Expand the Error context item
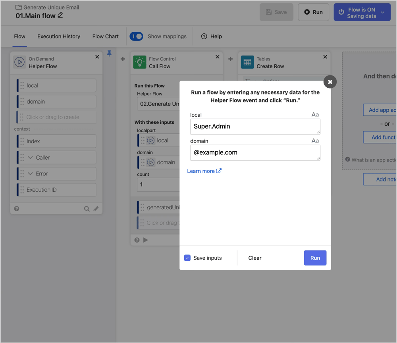This screenshot has width=397, height=343. point(31,174)
